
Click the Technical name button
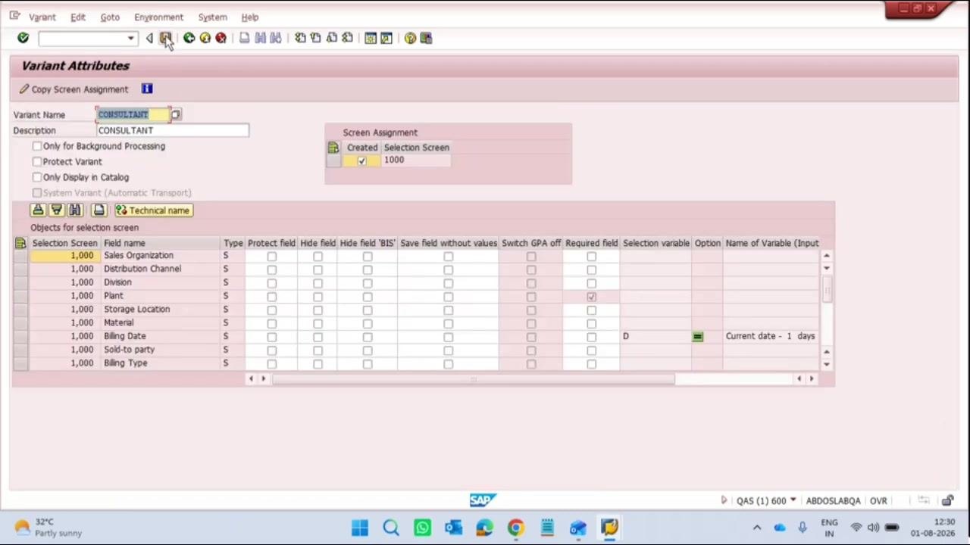tap(153, 210)
